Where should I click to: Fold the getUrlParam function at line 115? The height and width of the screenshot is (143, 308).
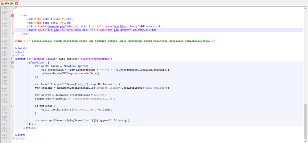click(x=13, y=66)
